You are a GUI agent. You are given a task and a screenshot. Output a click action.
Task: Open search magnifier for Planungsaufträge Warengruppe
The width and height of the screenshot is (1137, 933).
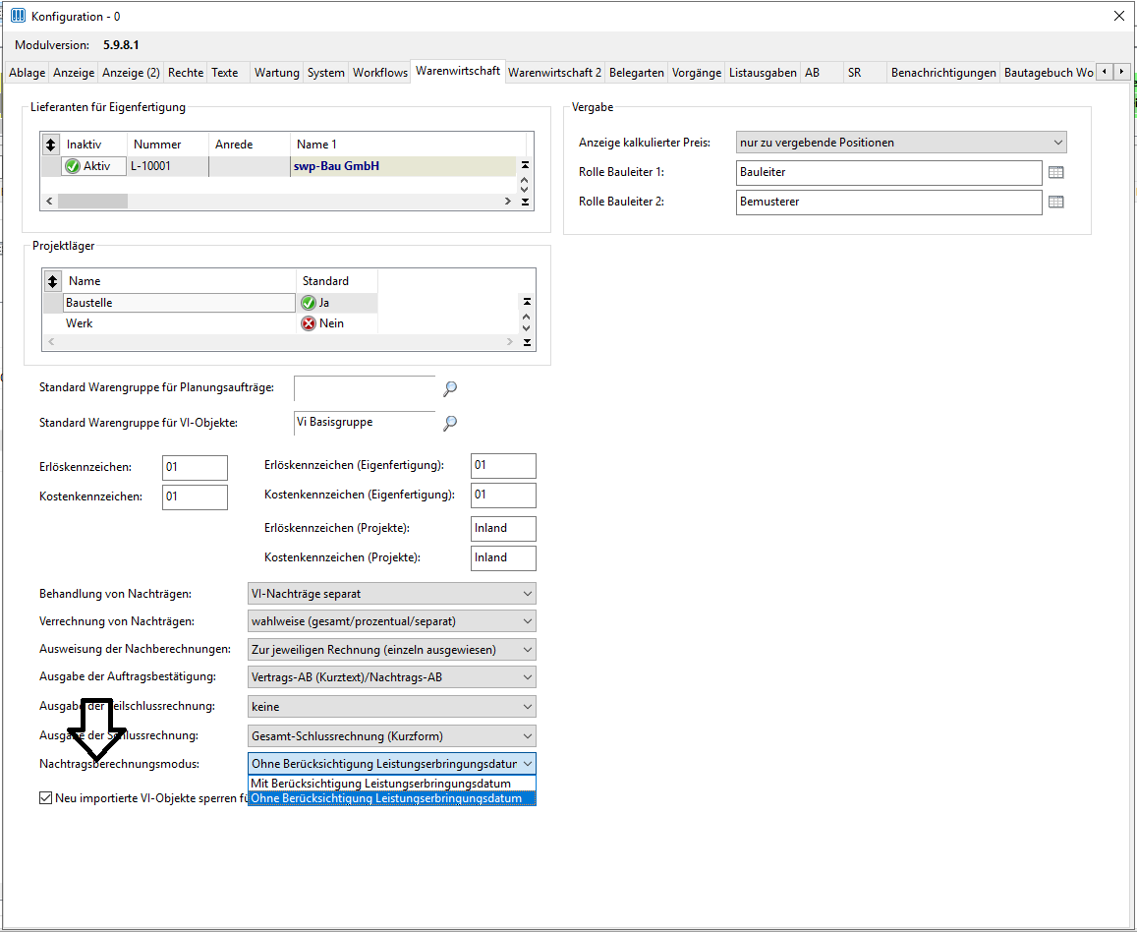tap(449, 389)
